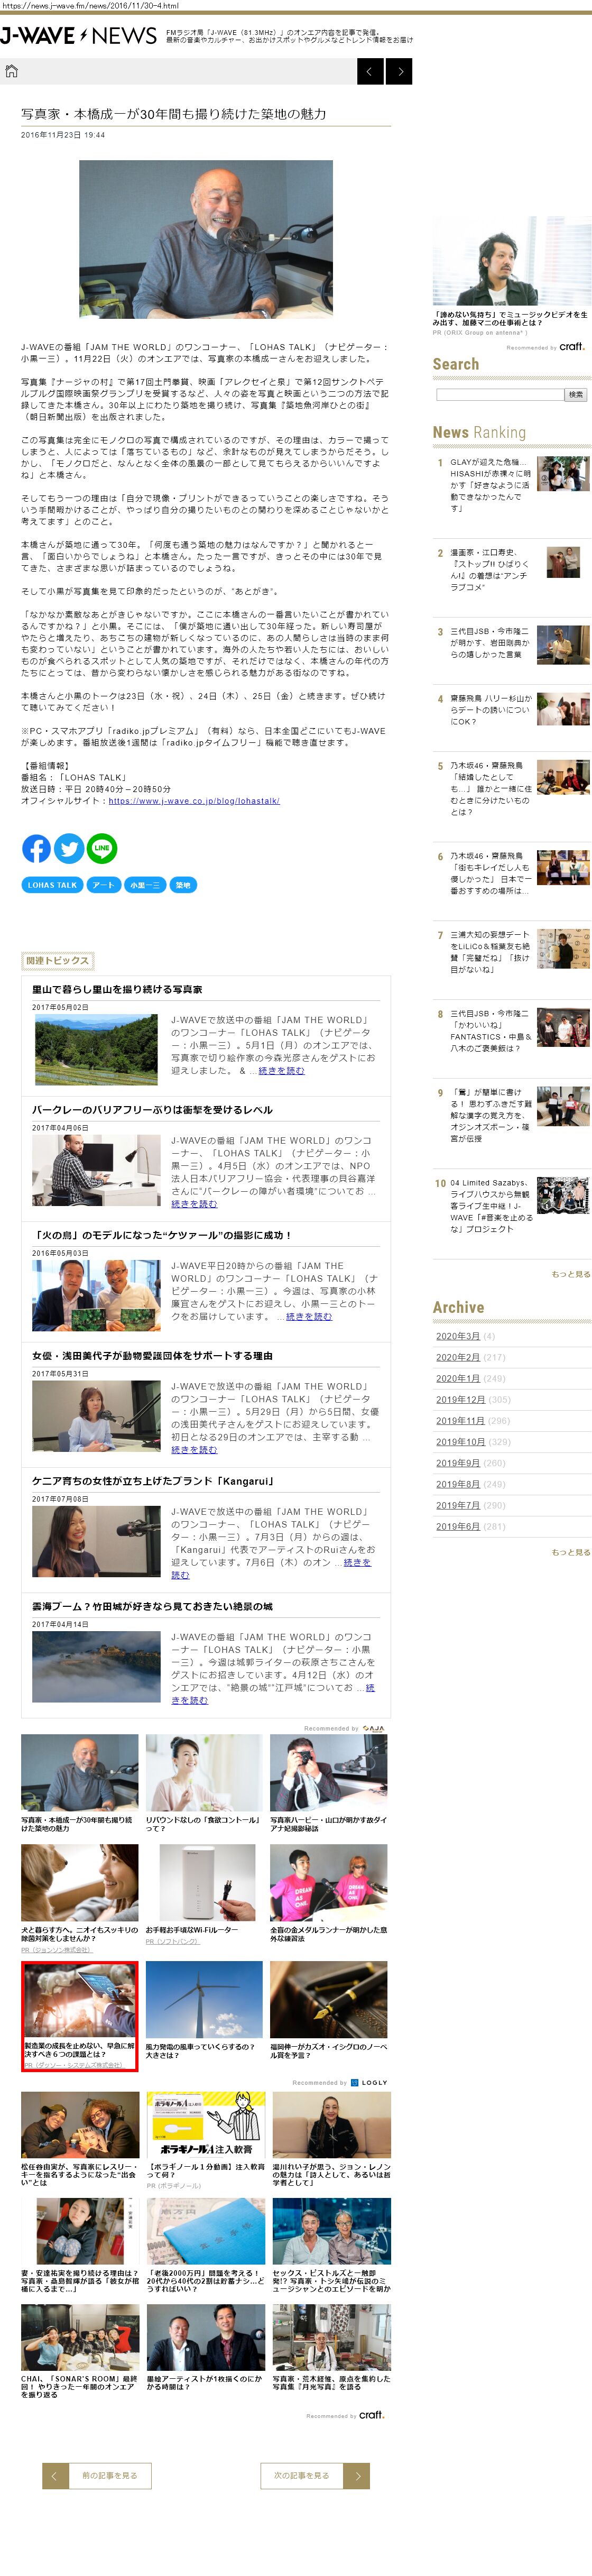Image resolution: width=592 pixels, height=2576 pixels.
Task: Open the 2019年12月 archive
Action: pos(460,1399)
